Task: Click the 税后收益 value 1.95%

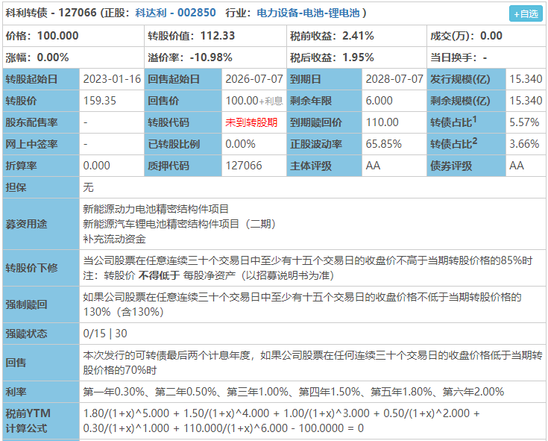Action: click(358, 57)
